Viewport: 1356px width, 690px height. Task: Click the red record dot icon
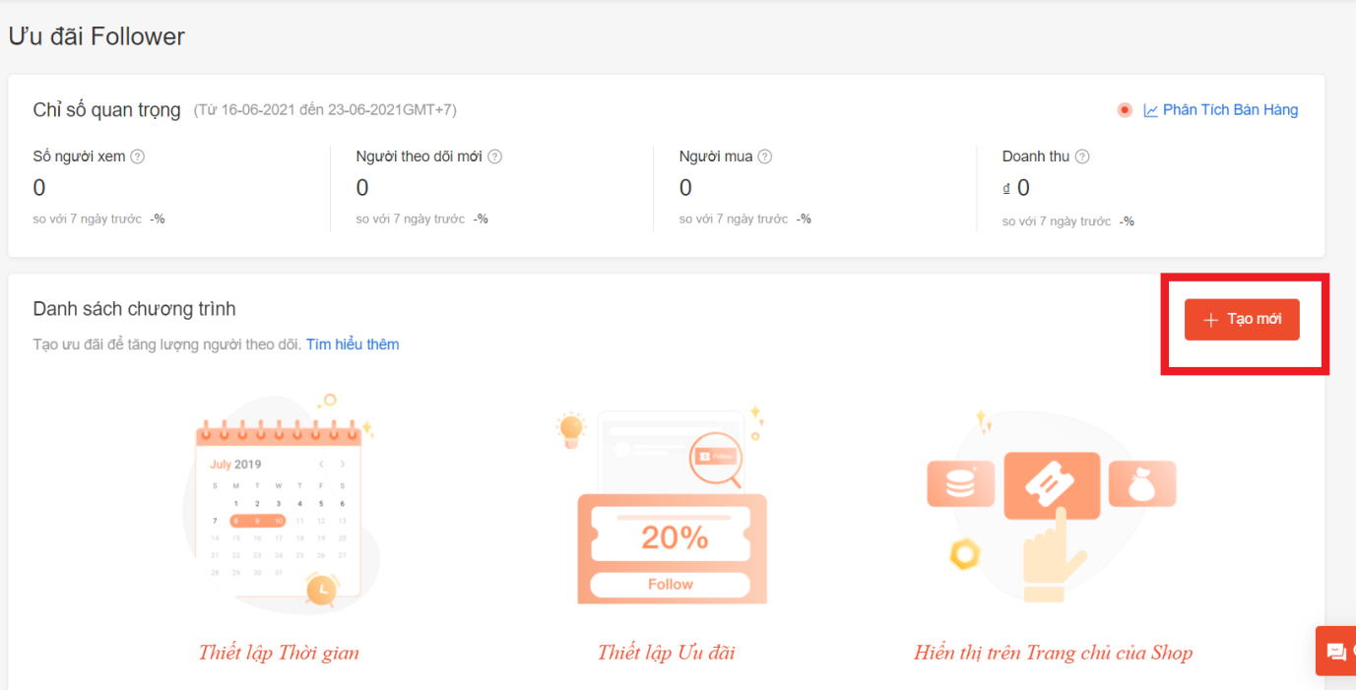tap(1125, 110)
